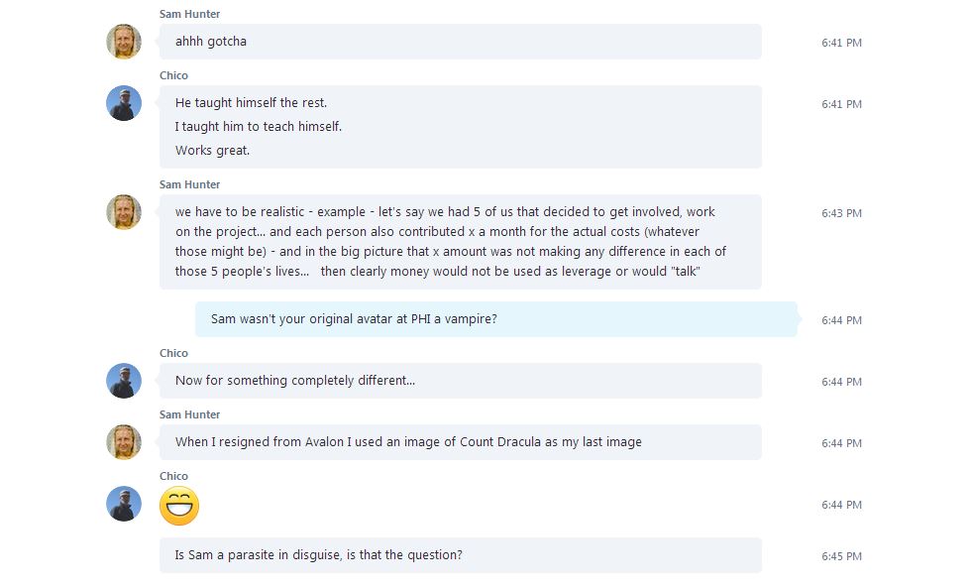Viewport: 969px width, 588px height.
Task: Click the "I taught him to teach himself" line
Action: pyautogui.click(x=259, y=127)
